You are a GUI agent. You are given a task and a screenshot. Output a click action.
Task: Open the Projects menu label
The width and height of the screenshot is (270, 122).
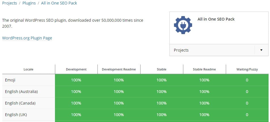[x=181, y=50]
